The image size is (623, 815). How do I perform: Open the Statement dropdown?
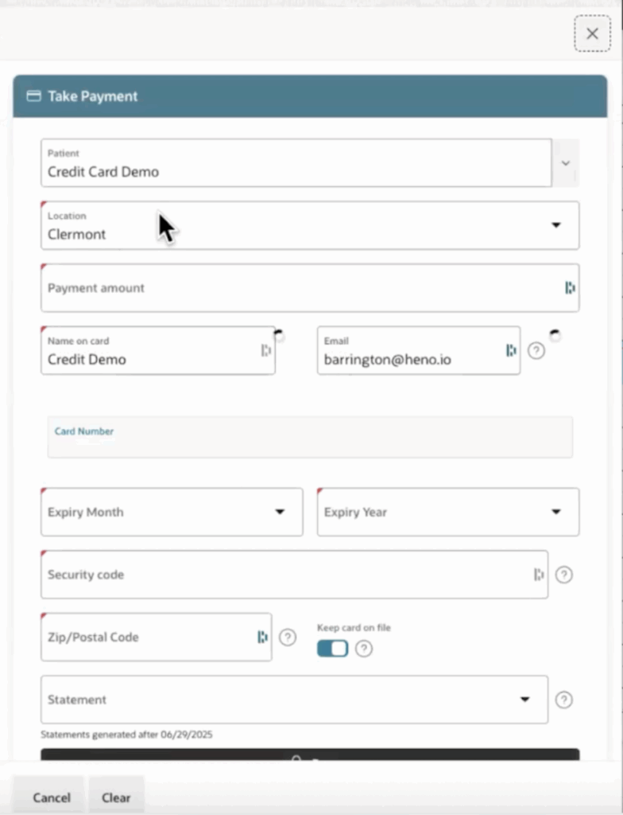[x=294, y=700]
